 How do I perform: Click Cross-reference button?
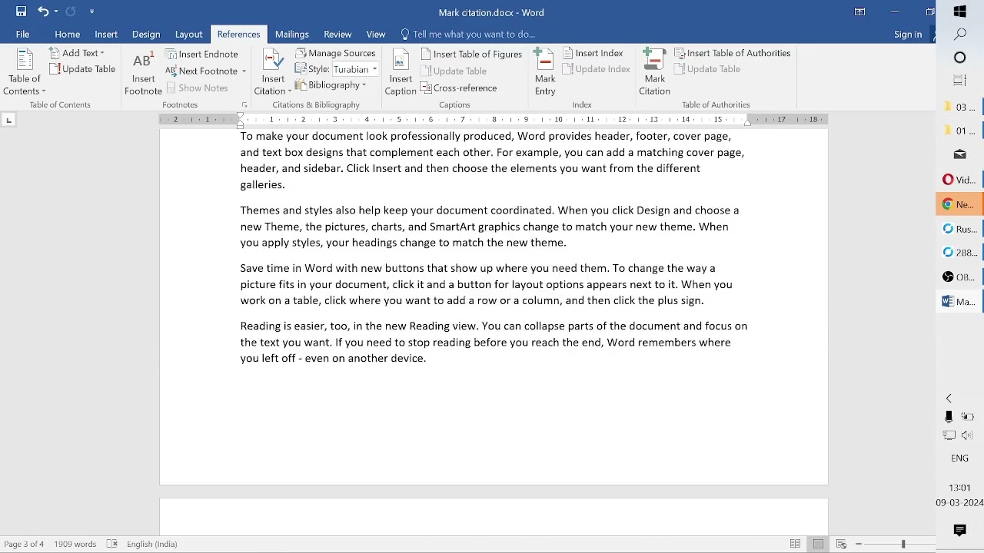coord(459,88)
